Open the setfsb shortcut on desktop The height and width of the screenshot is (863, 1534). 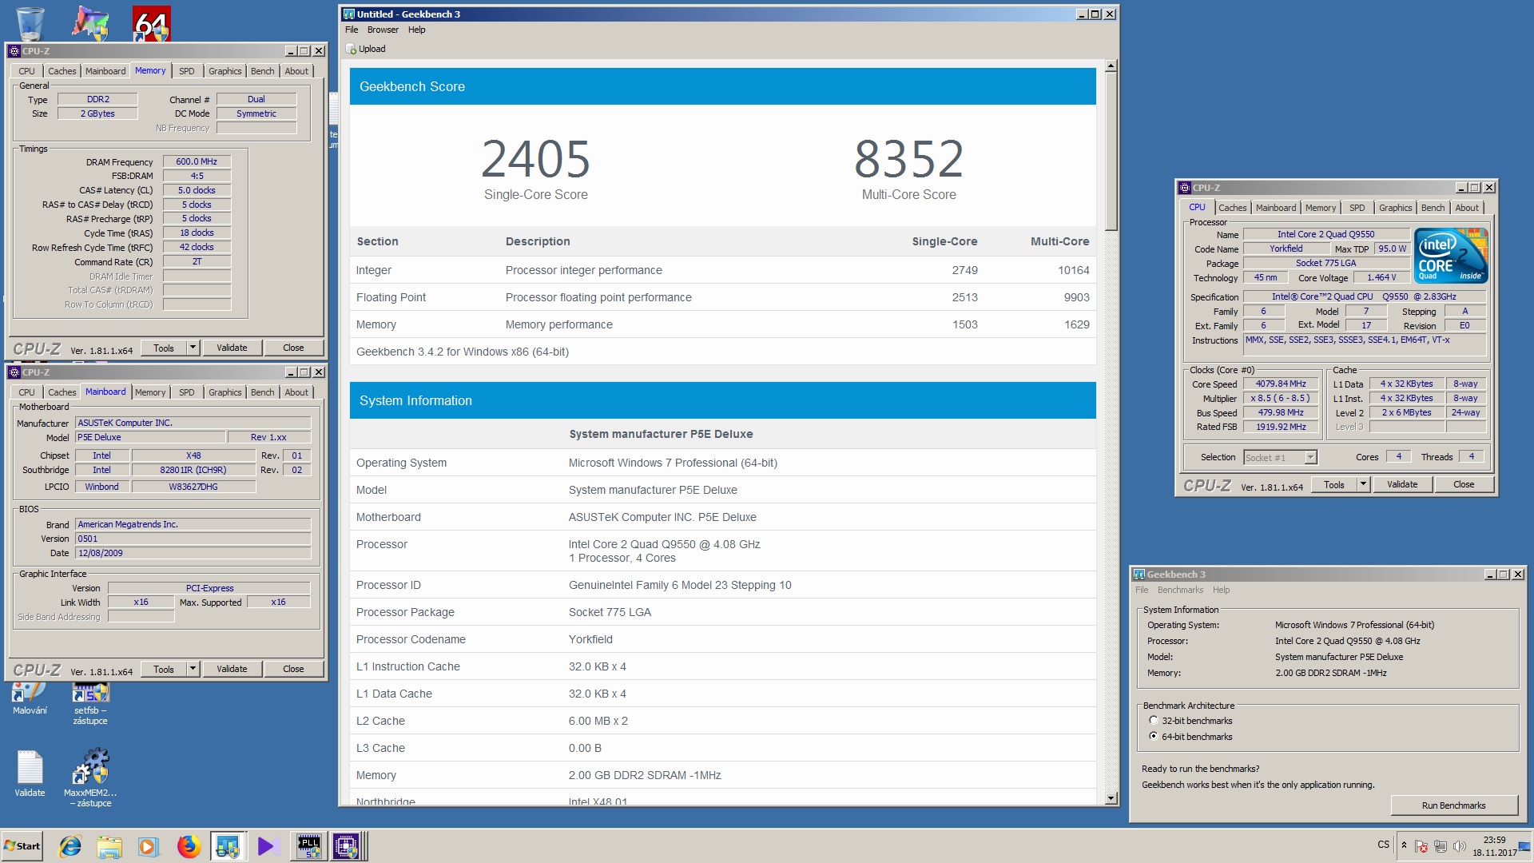(90, 703)
